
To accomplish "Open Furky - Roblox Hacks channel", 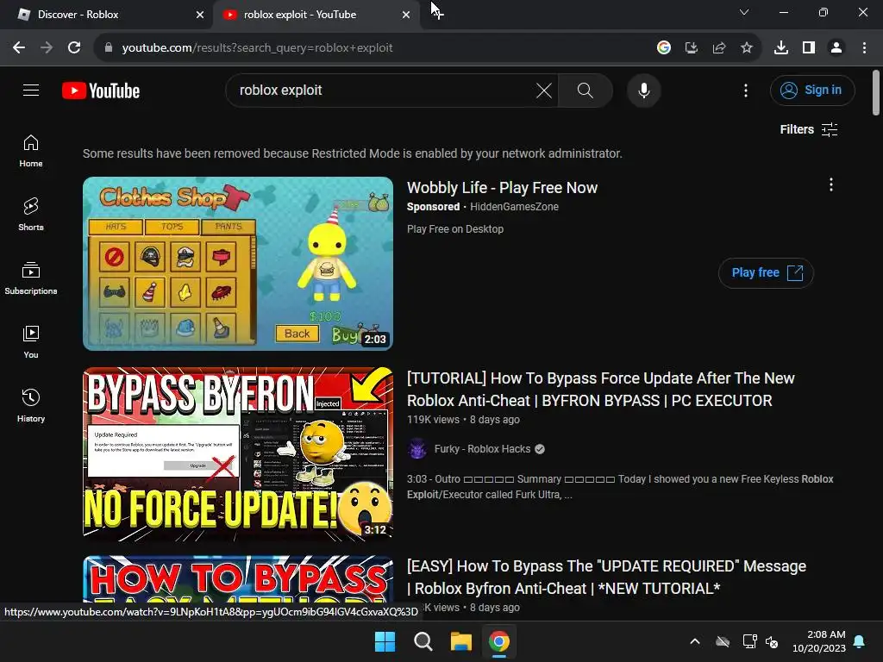I will pyautogui.click(x=482, y=448).
